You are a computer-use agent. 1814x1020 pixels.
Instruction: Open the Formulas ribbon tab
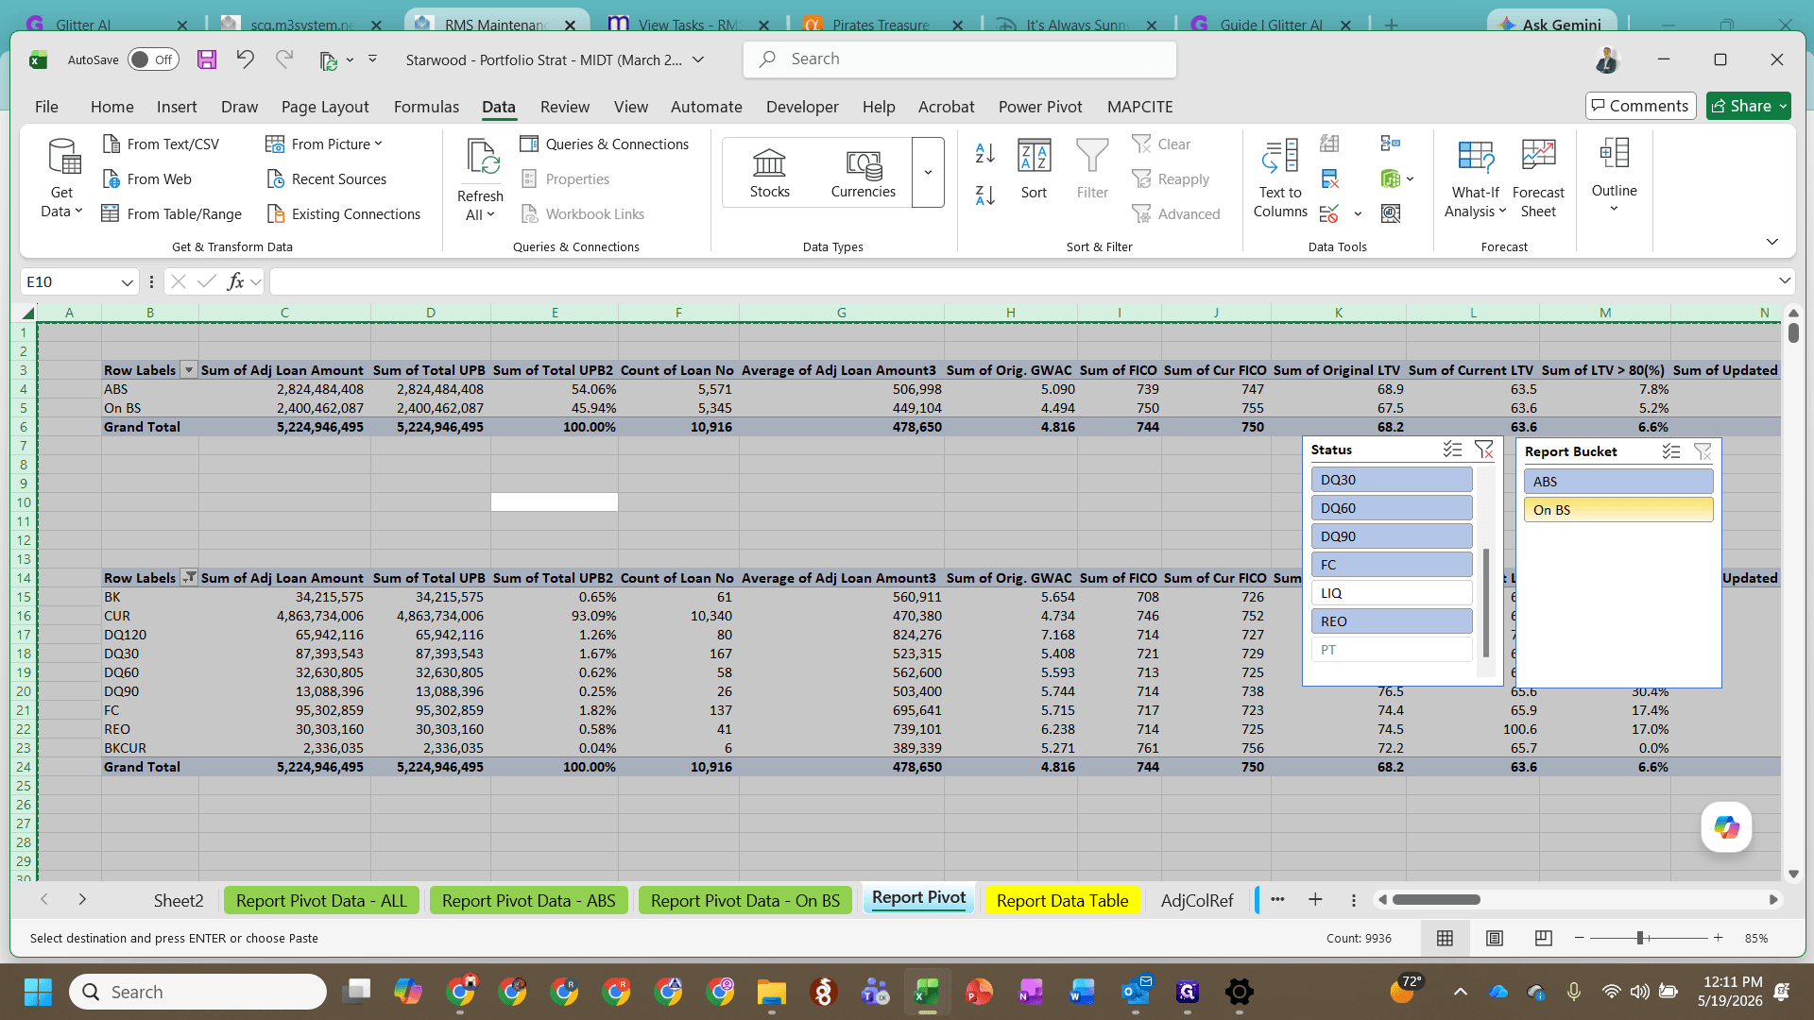[x=426, y=107]
